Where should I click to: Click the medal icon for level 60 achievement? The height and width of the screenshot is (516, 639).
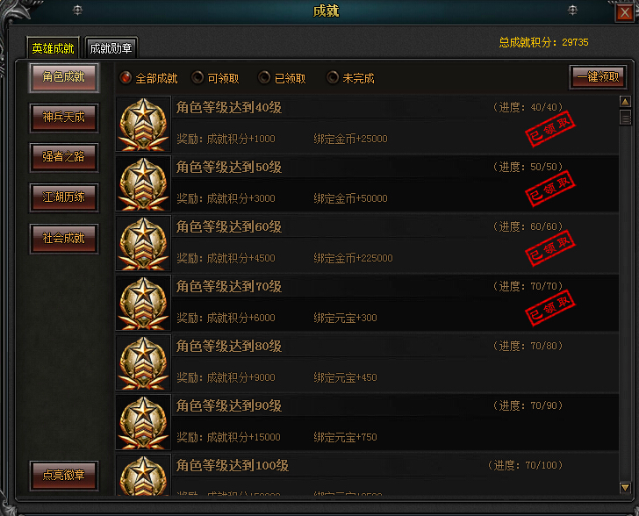pyautogui.click(x=143, y=243)
